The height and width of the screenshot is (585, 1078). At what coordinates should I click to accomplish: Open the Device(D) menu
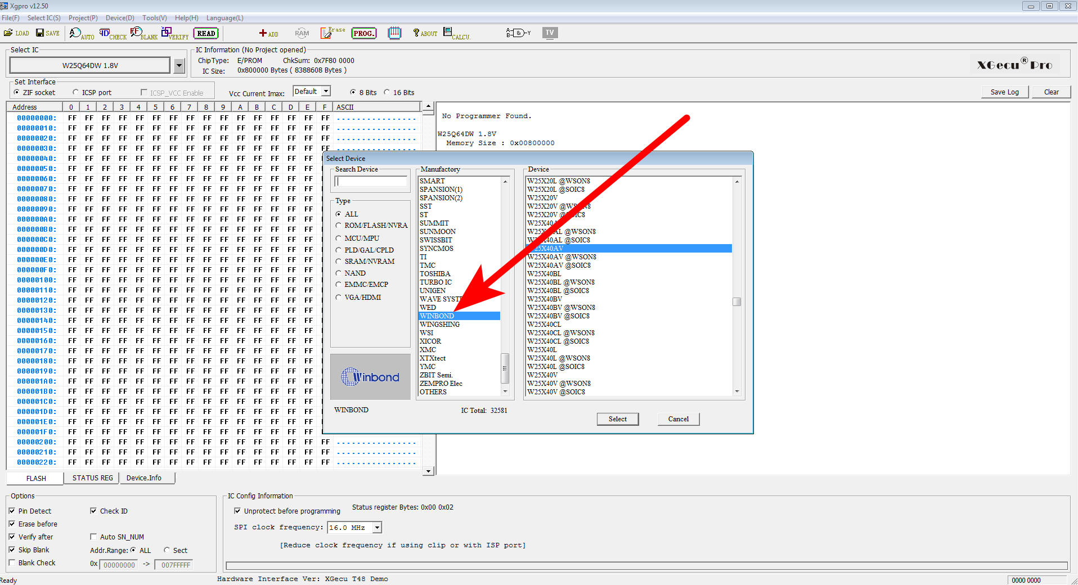click(119, 18)
